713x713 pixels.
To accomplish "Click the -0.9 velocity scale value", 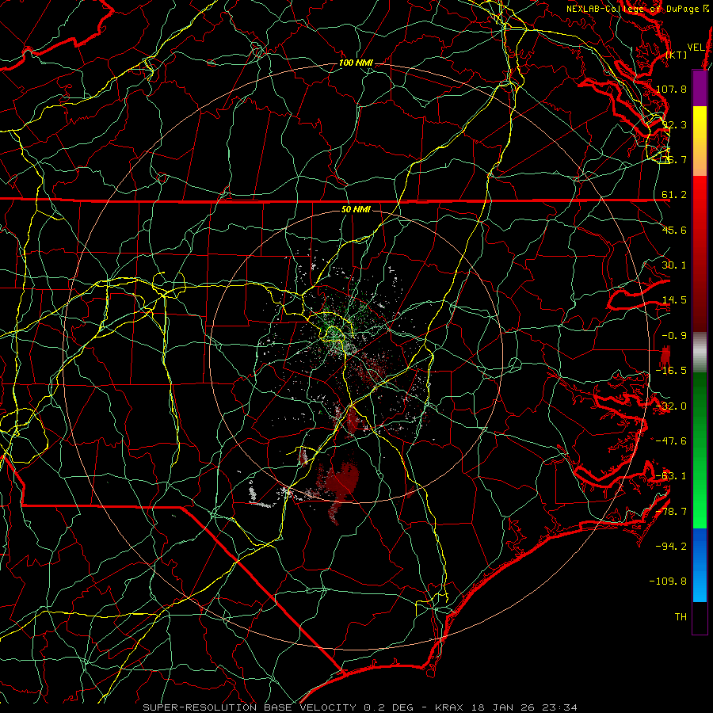I will coord(674,336).
